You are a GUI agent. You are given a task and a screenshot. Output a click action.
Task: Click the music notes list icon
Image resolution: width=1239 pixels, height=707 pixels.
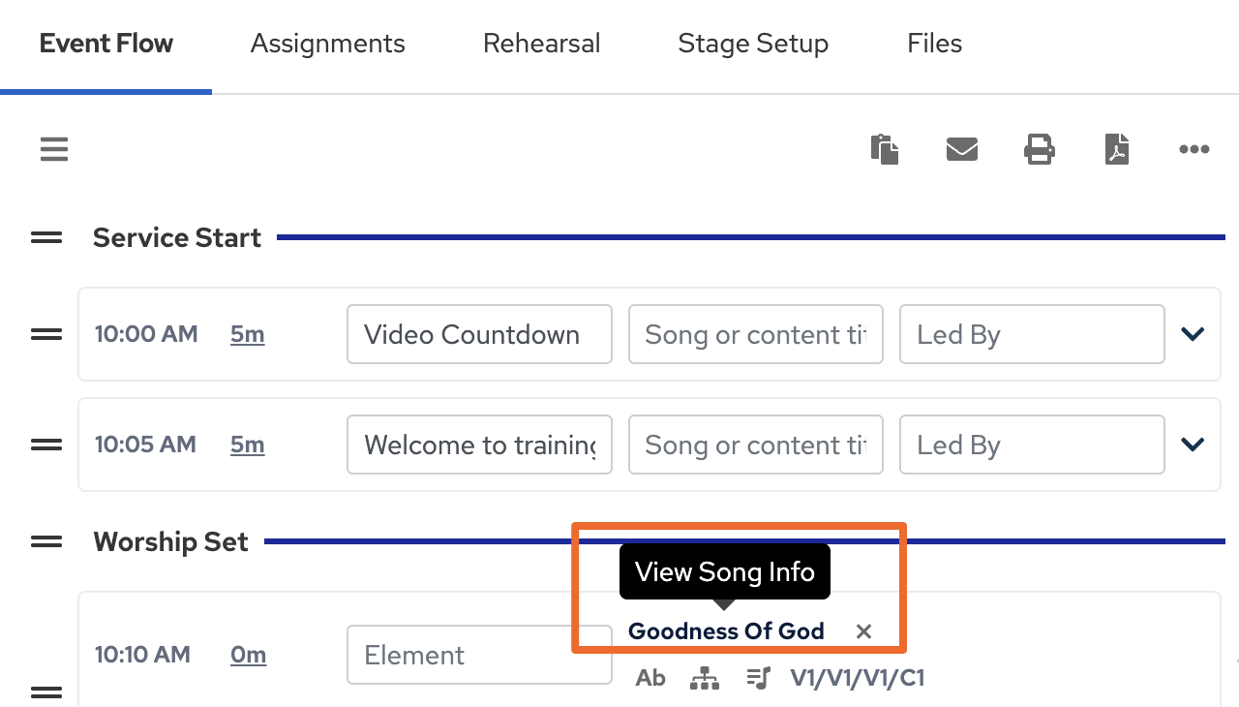pyautogui.click(x=759, y=678)
